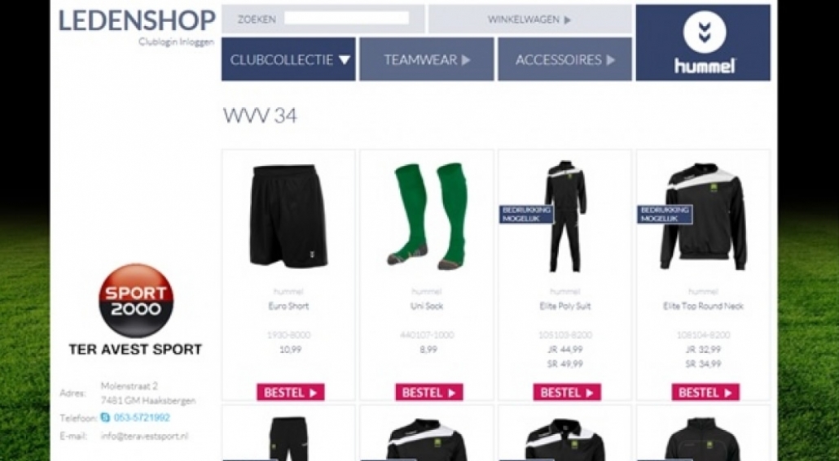
Task: Click the Ledenshop site title
Action: [137, 20]
